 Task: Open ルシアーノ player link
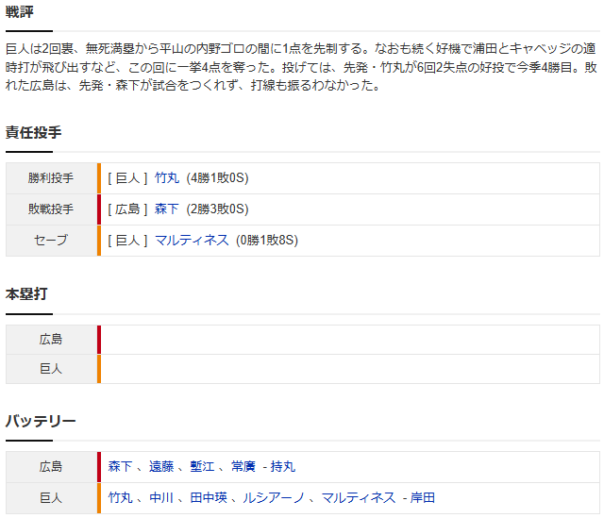point(274,497)
